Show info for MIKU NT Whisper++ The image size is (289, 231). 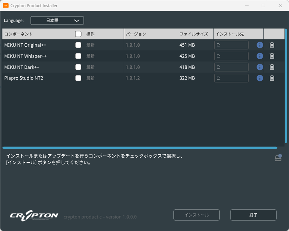[260, 56]
